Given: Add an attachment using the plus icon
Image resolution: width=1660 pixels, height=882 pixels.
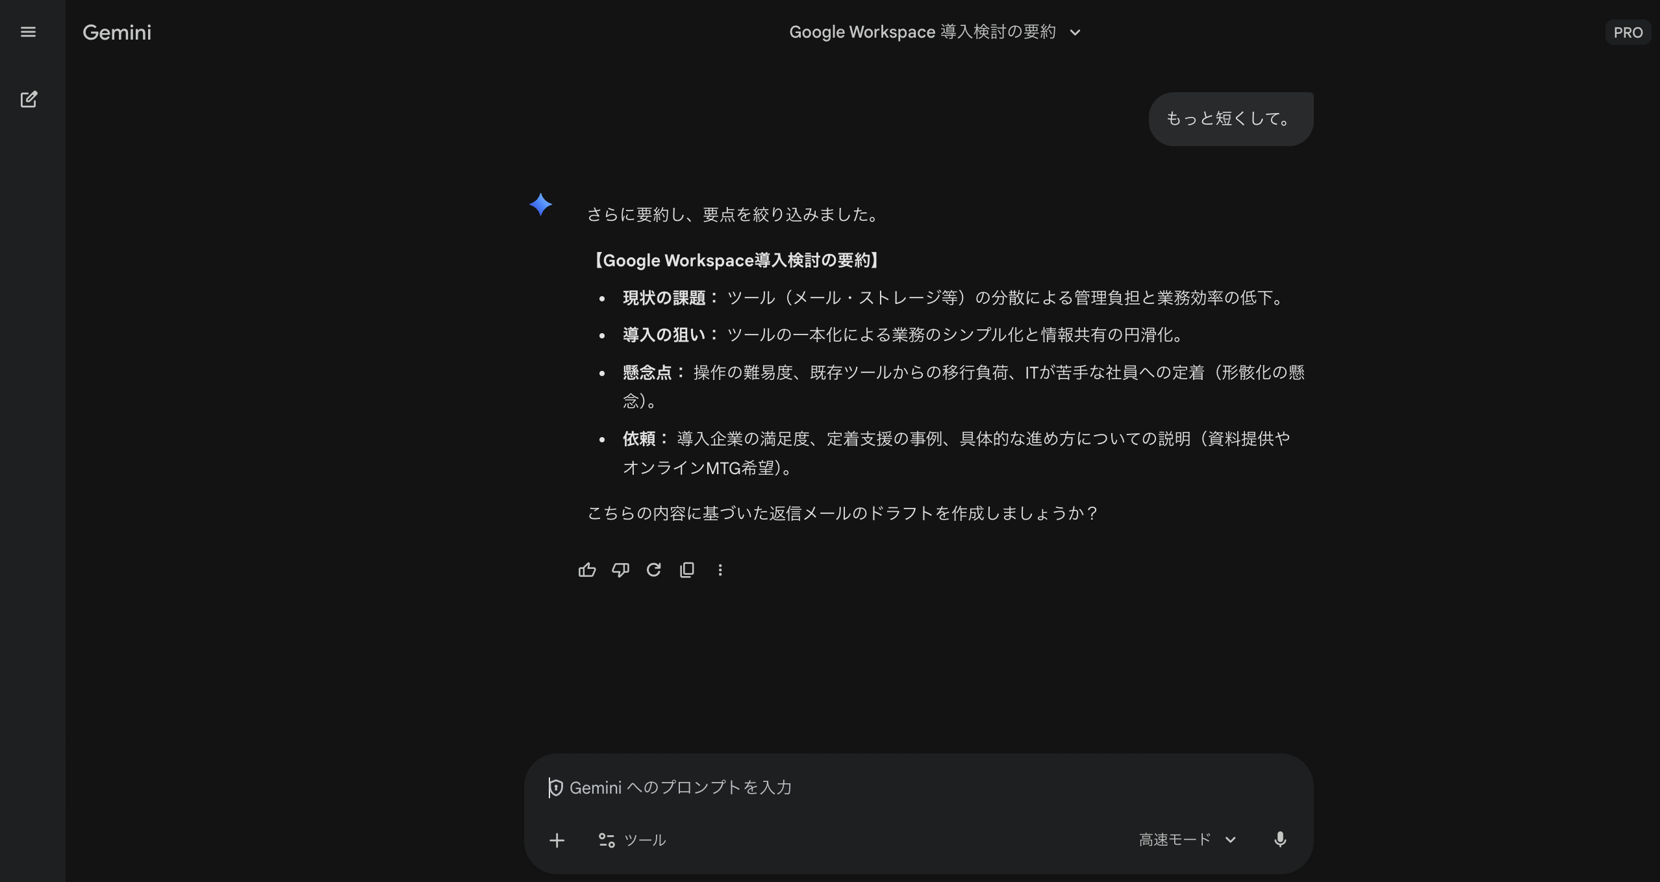Looking at the screenshot, I should coord(557,839).
